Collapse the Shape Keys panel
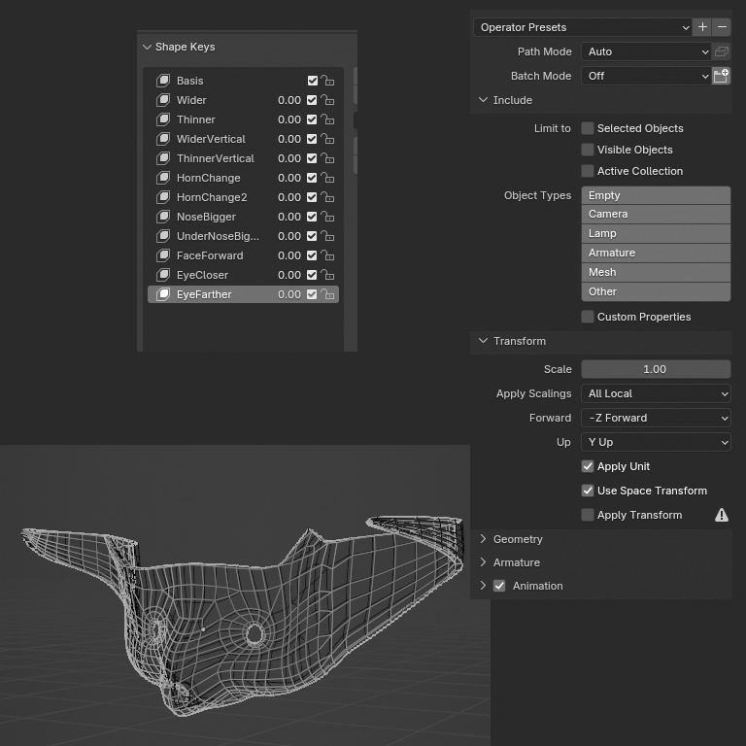The width and height of the screenshot is (746, 746). (x=147, y=47)
